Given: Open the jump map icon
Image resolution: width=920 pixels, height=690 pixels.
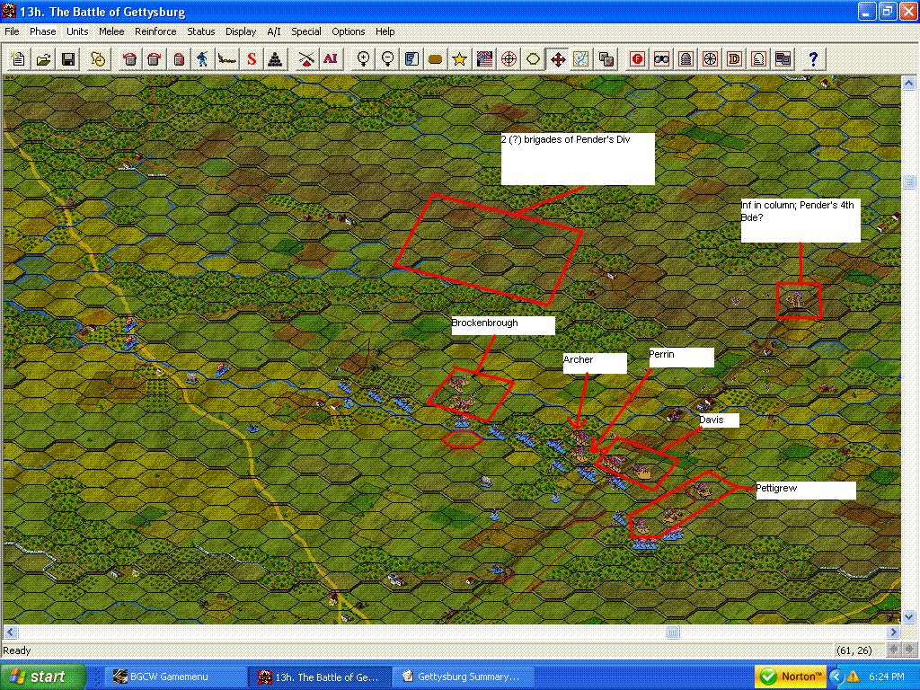Looking at the screenshot, I should [x=581, y=58].
